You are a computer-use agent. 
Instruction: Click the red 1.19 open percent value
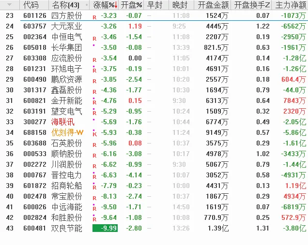[x=135, y=26]
